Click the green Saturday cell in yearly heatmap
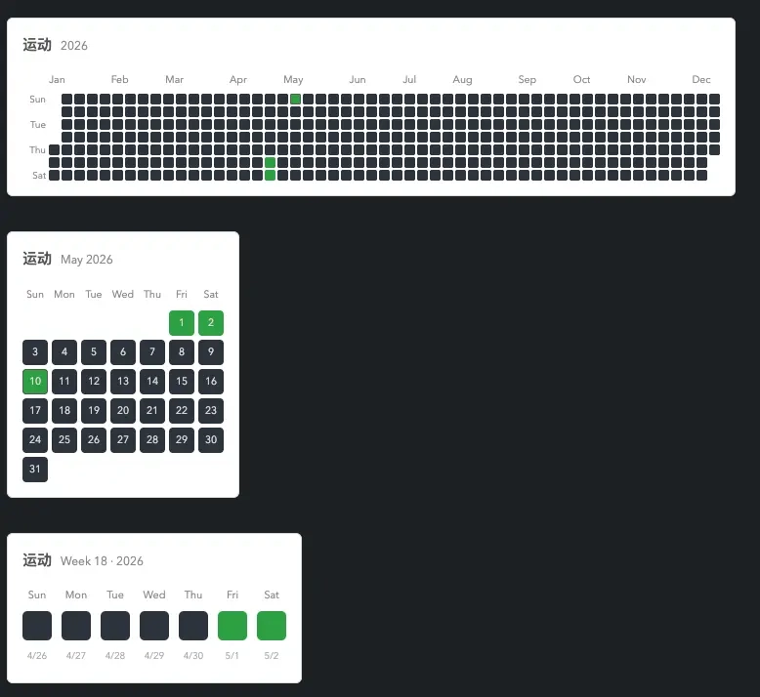The image size is (760, 697). [x=270, y=175]
